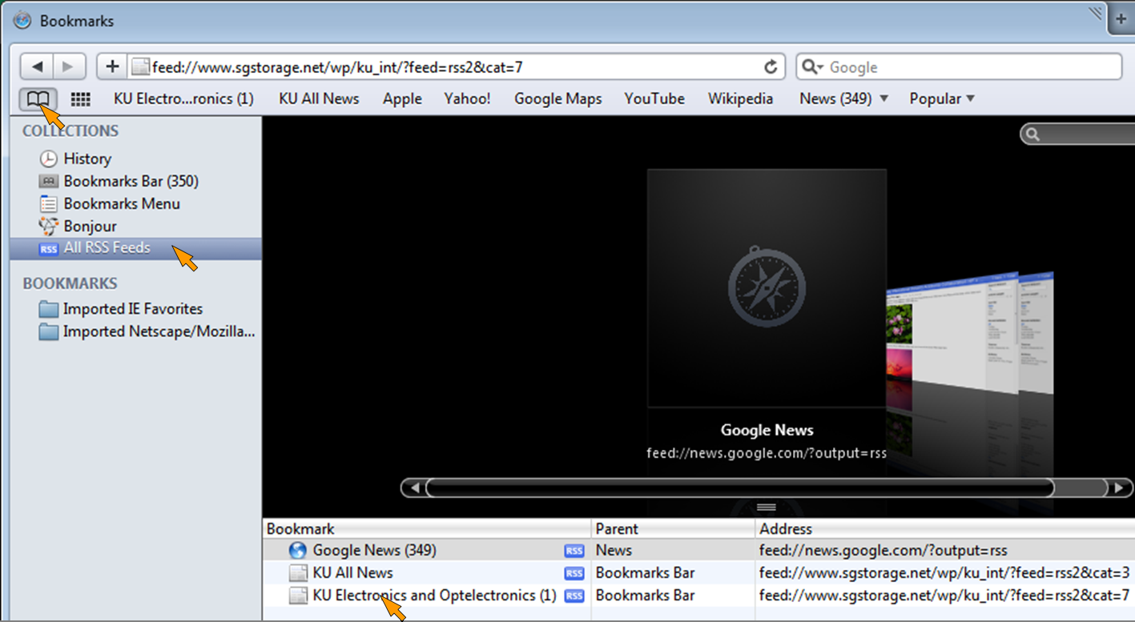Click the Reload page icon in address bar
1135x622 pixels.
(x=771, y=67)
